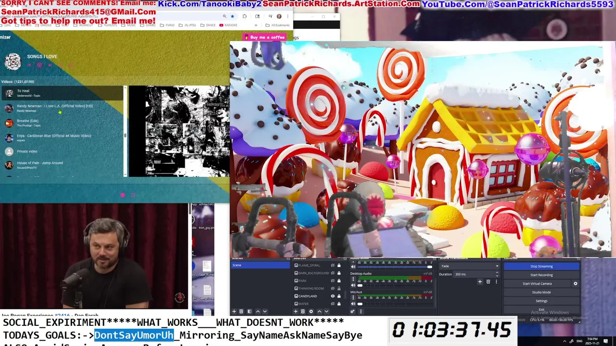This screenshot has height=346, width=616.
Task: Click Stop Streaming in OBS Controls
Action: [541, 266]
